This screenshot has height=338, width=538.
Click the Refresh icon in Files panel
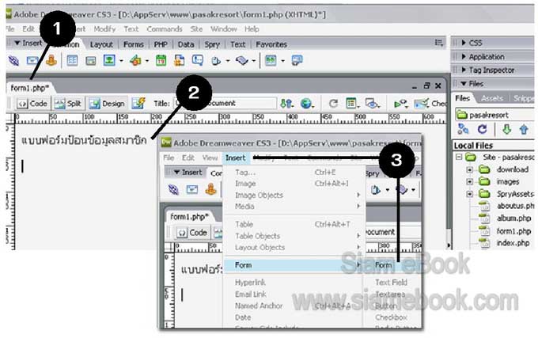coord(482,129)
